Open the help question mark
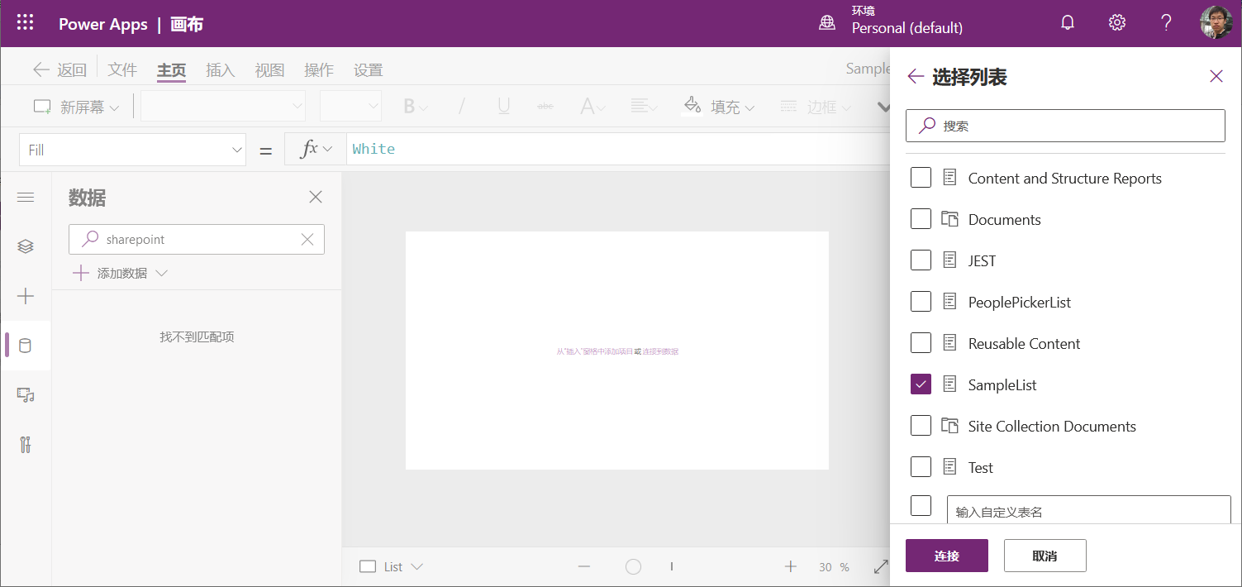Viewport: 1242px width, 587px height. coord(1166,23)
